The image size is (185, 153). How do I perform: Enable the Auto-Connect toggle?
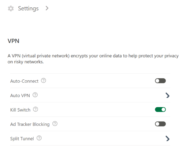point(160,81)
